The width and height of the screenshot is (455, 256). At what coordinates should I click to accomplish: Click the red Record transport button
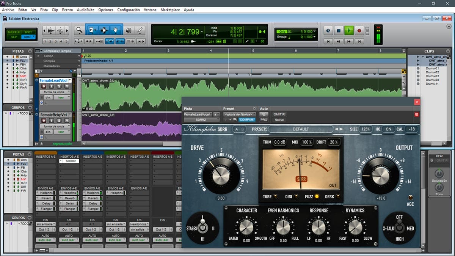coord(359,30)
